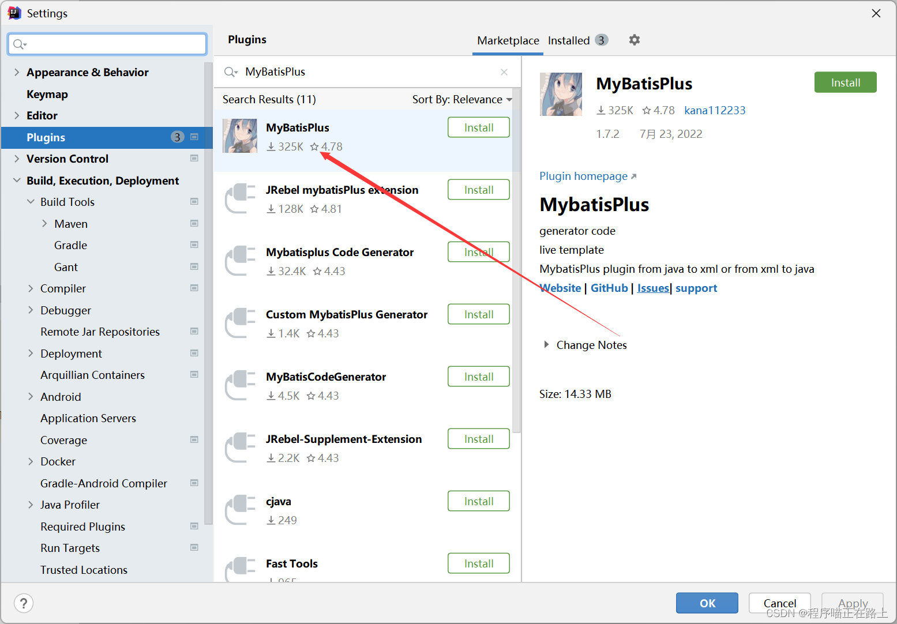897x624 pixels.
Task: Install JRebel mybatisPlus extension
Action: tap(478, 190)
